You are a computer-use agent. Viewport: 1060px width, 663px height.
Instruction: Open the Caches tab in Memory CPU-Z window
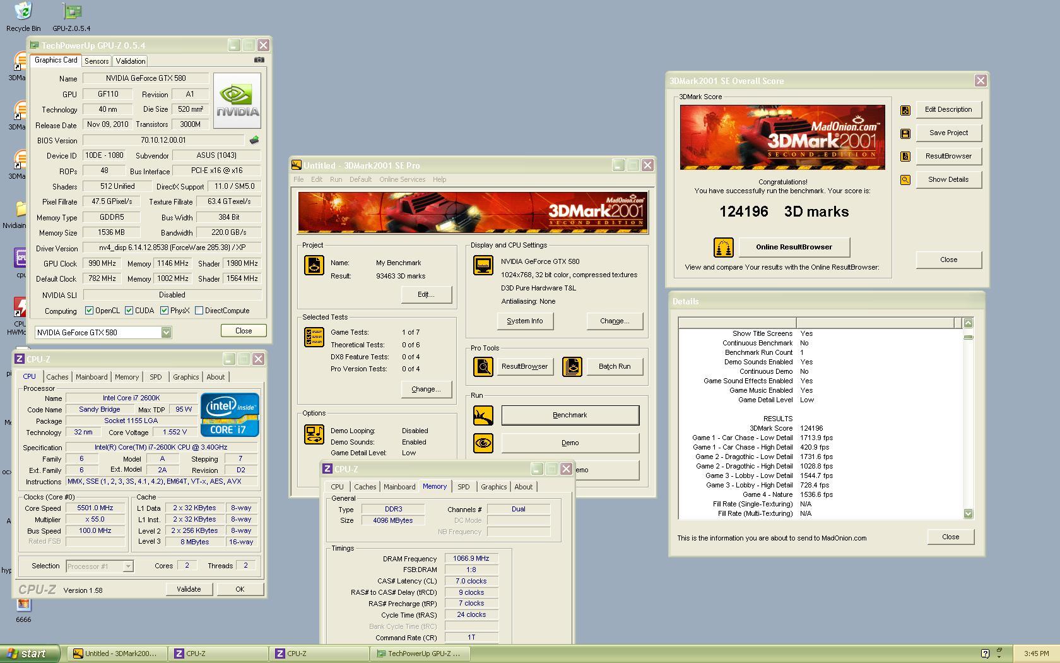[x=365, y=487]
